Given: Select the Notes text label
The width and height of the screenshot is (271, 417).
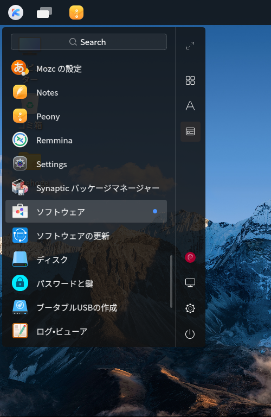Looking at the screenshot, I should pyautogui.click(x=47, y=93).
